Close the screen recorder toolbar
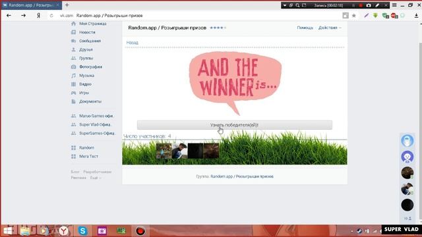 [x=386, y=5]
